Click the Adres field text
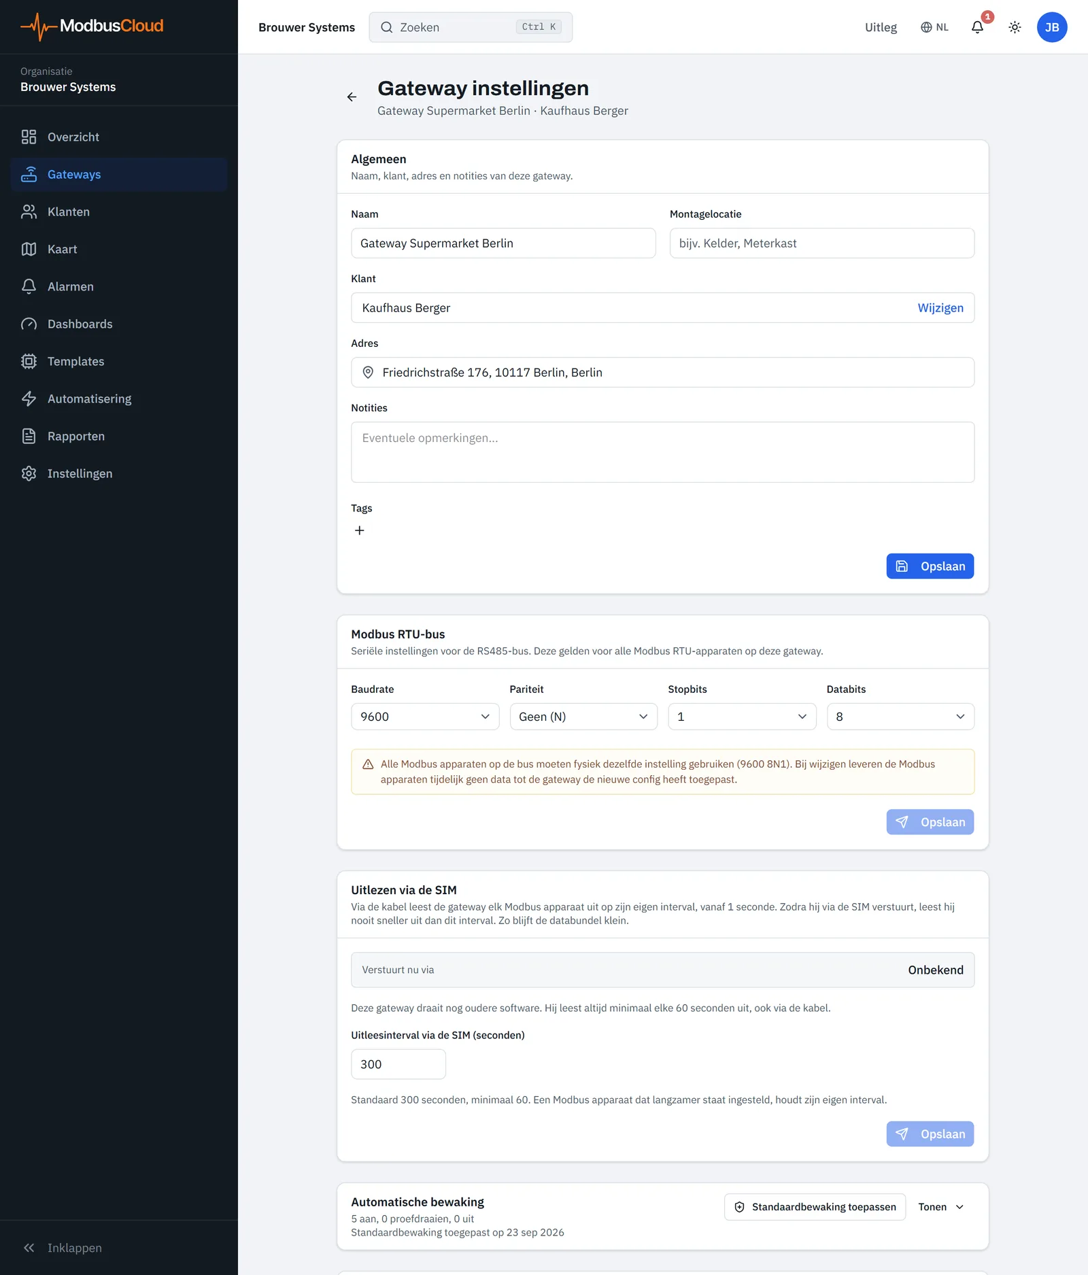The width and height of the screenshot is (1088, 1275). [x=492, y=373]
